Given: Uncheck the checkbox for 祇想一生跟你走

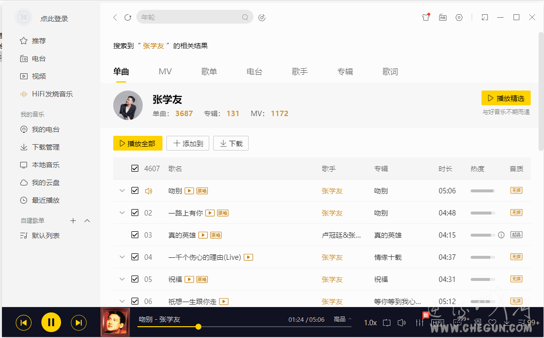Looking at the screenshot, I should tap(135, 302).
